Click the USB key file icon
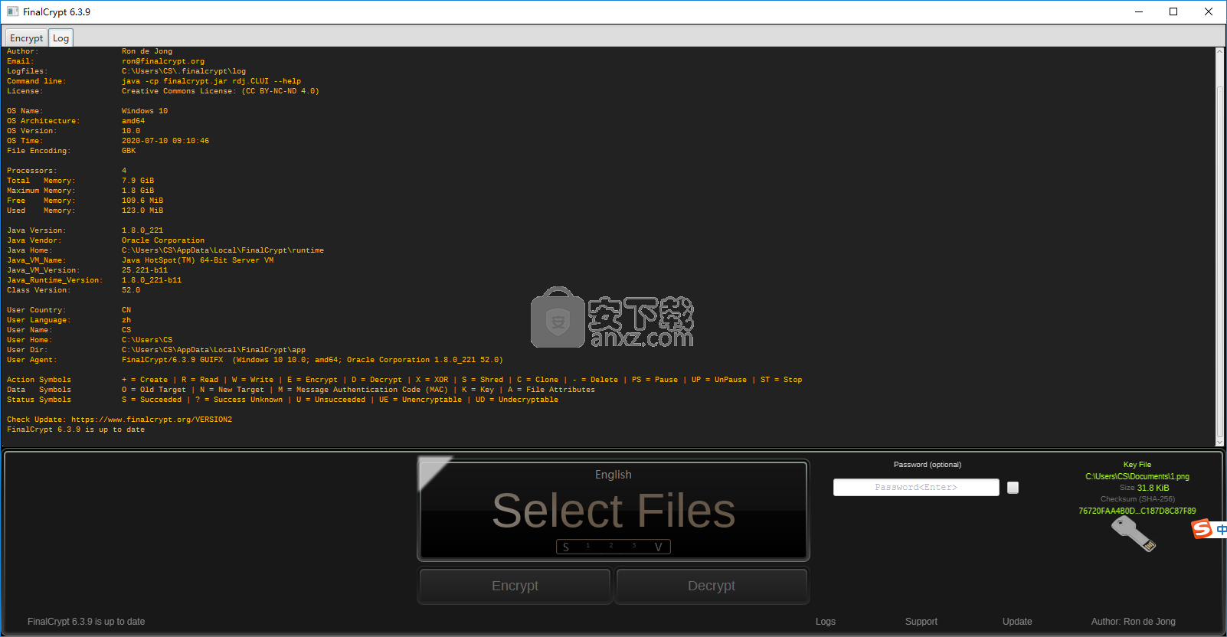Viewport: 1227px width, 637px height. tap(1134, 534)
